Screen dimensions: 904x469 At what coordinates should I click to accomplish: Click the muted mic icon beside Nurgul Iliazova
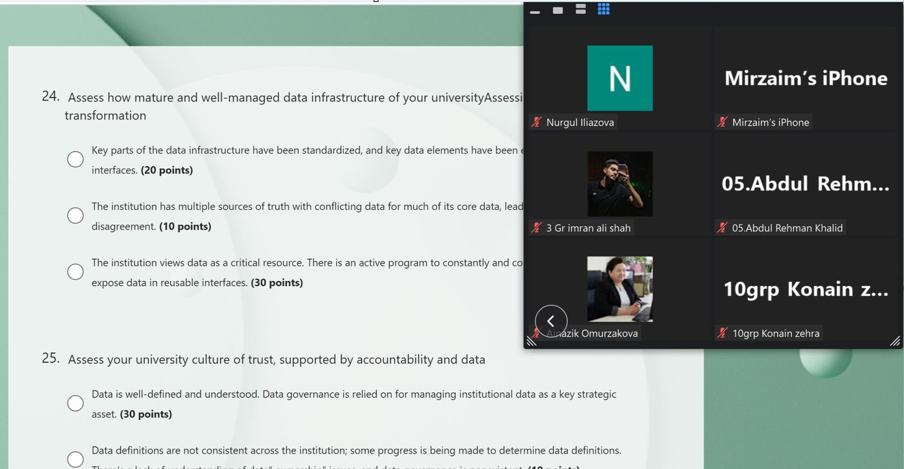(x=536, y=122)
